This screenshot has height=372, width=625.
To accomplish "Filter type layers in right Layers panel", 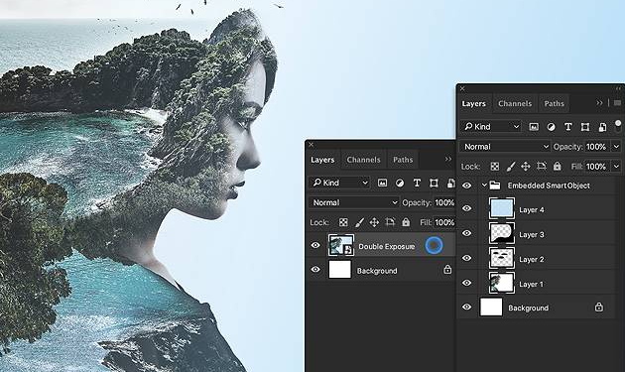I will 568,127.
